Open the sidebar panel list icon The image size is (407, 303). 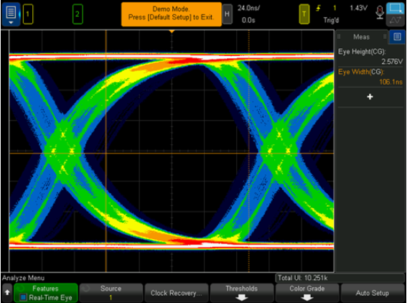click(397, 37)
